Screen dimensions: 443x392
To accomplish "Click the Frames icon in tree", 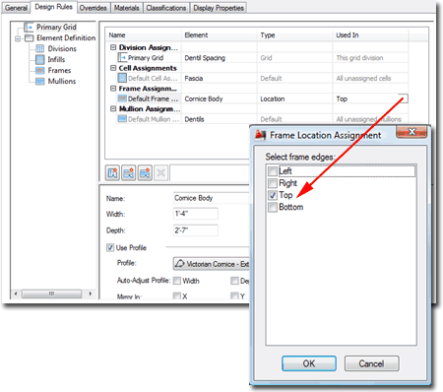I will pos(40,71).
